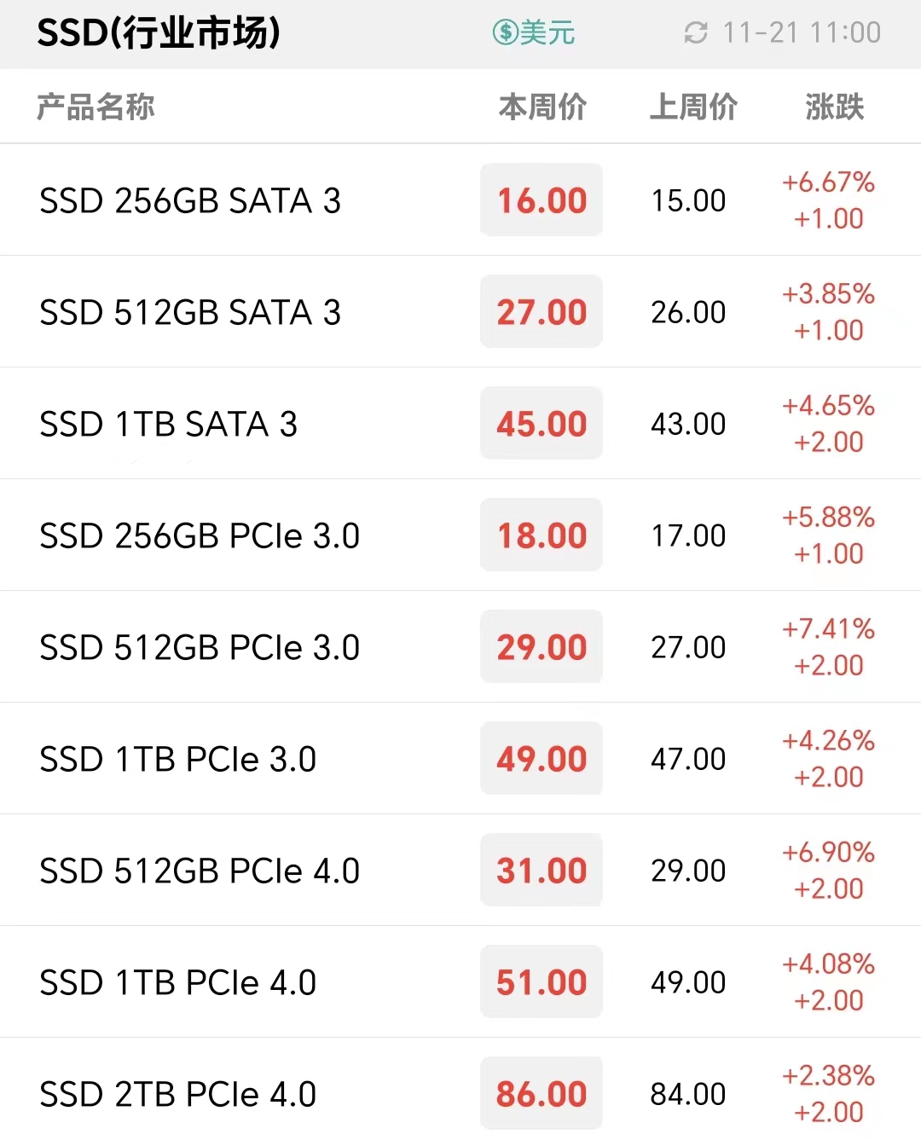This screenshot has width=921, height=1140.
Task: Click the 本周价 column header
Action: [542, 107]
